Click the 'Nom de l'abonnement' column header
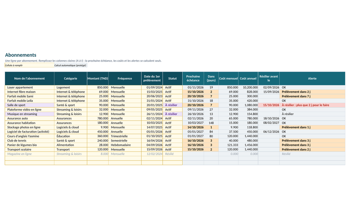 [29, 78]
